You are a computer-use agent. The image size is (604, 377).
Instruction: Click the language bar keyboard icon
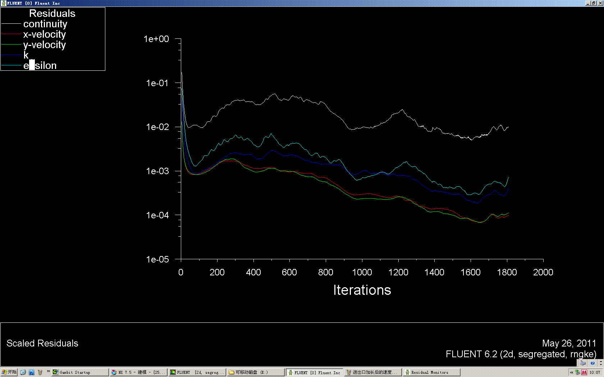pos(583,363)
